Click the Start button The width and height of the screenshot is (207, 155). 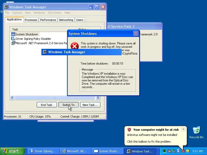(x=12, y=151)
